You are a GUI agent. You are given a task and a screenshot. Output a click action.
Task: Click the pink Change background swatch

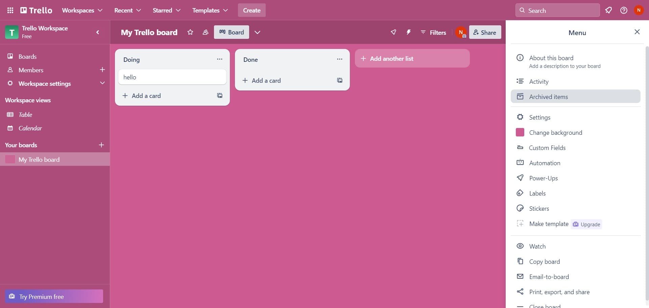click(x=520, y=132)
